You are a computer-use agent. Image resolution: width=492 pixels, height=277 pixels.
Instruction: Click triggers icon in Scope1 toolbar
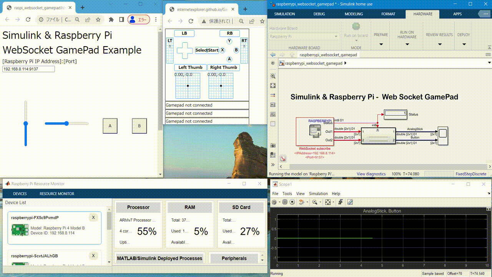(341, 202)
